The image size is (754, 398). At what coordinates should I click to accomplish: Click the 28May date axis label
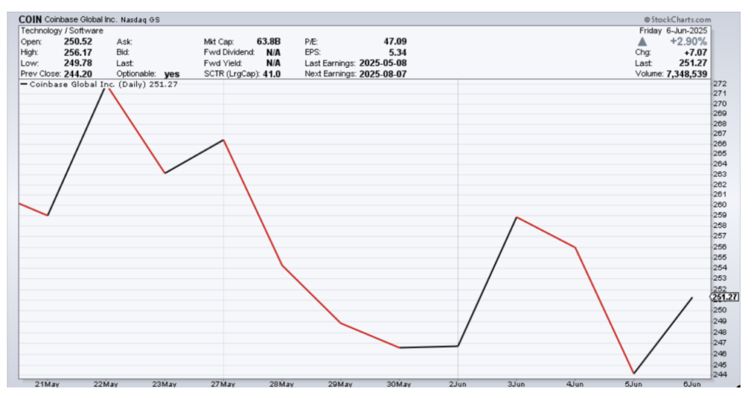pyautogui.click(x=282, y=384)
